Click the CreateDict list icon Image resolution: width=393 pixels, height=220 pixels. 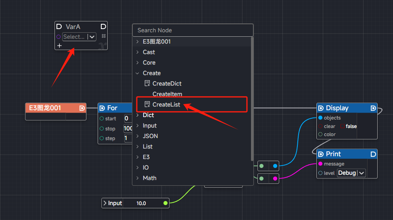click(x=147, y=84)
